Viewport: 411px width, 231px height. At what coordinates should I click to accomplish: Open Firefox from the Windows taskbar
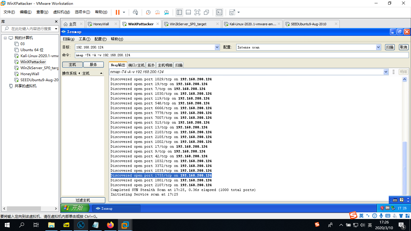[111, 225]
